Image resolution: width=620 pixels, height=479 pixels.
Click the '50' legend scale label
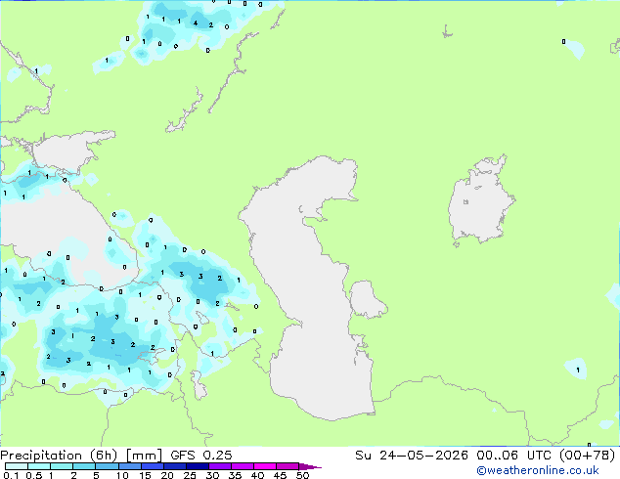(x=302, y=475)
